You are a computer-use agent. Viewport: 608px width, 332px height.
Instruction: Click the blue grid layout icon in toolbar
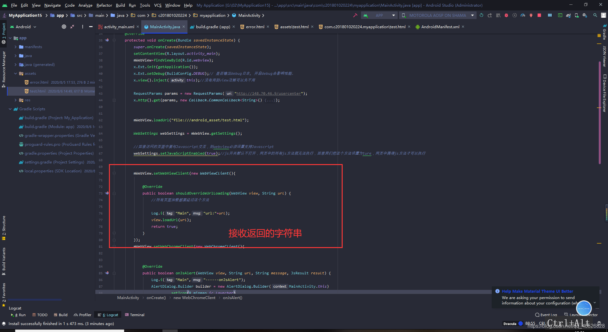550,15
